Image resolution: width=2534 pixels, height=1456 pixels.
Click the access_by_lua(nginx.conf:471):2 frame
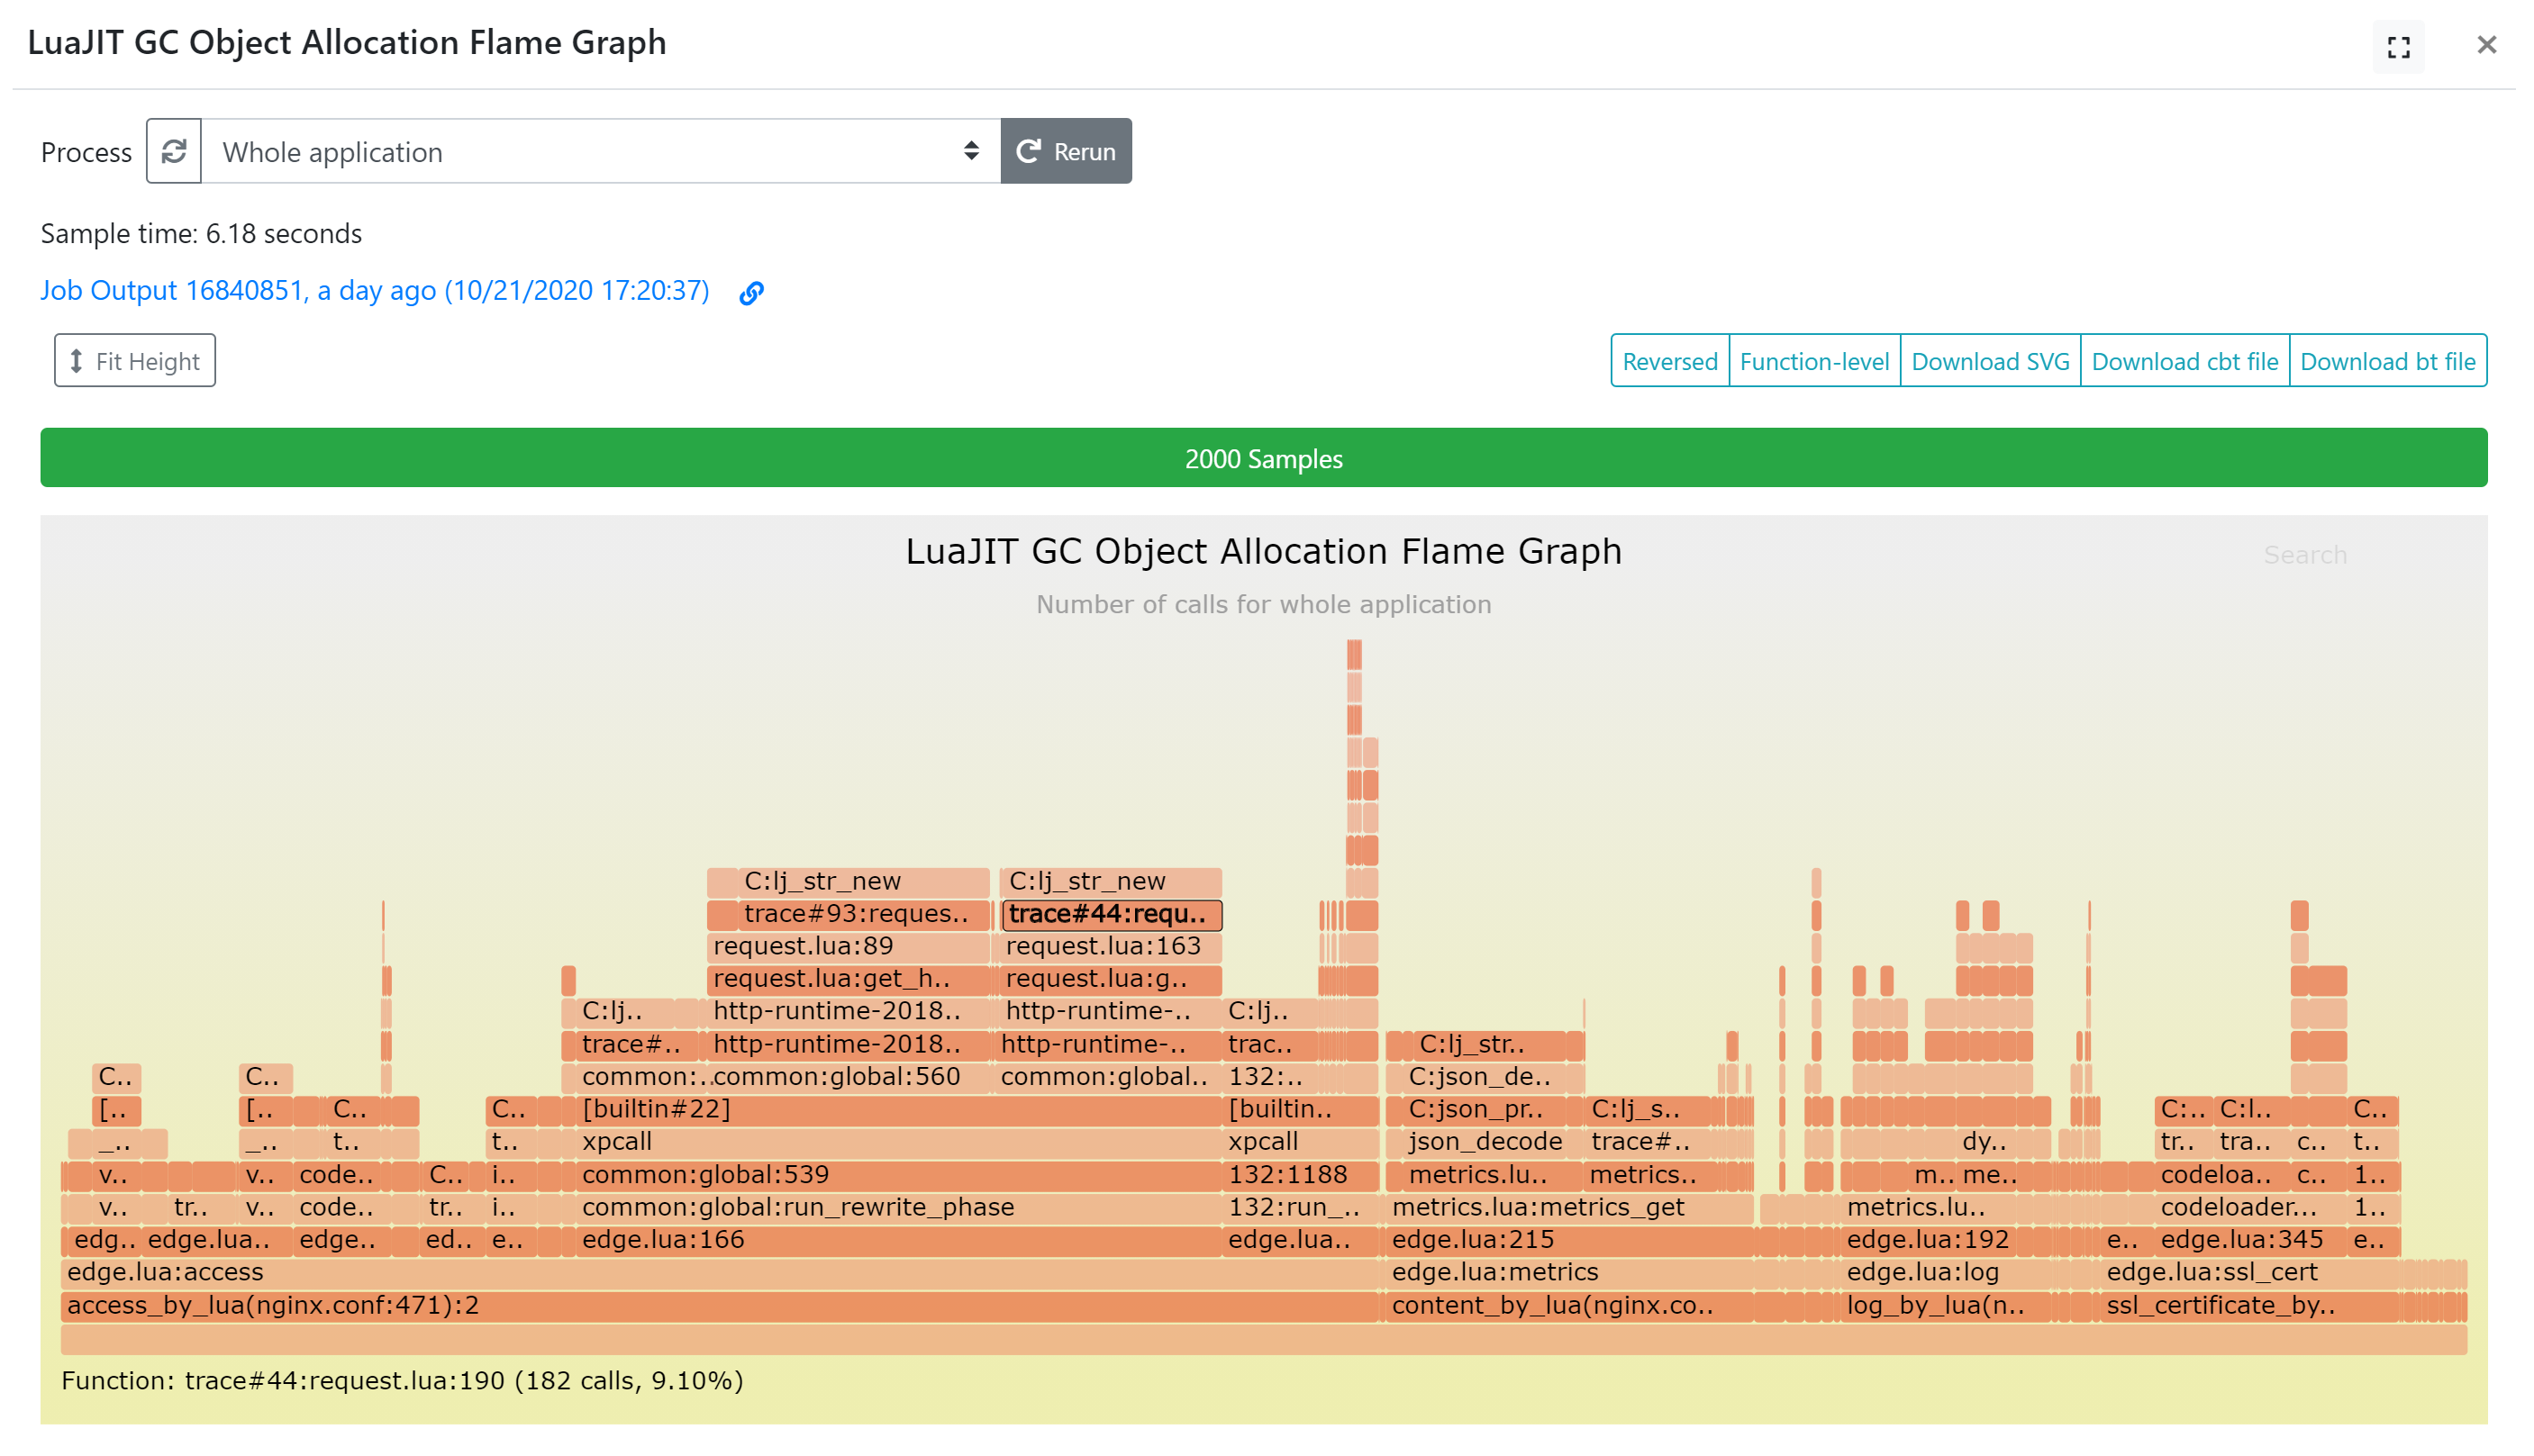721,1306
